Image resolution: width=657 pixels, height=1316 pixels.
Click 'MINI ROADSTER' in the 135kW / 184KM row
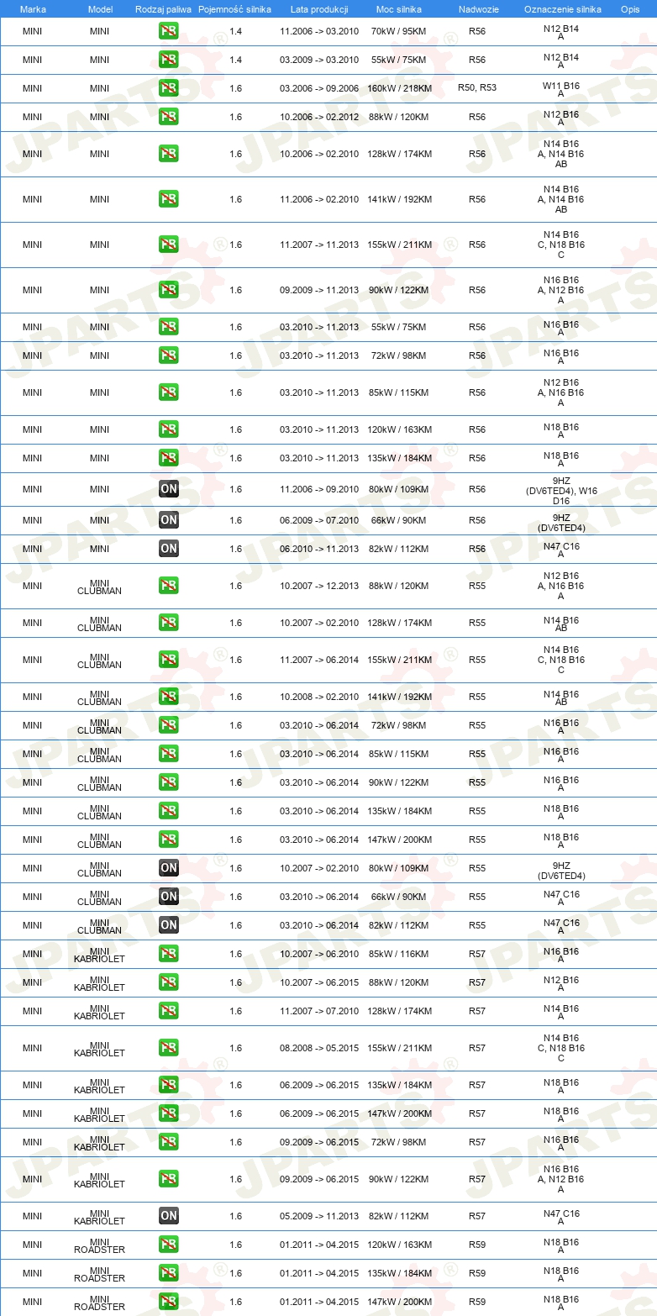100,1274
